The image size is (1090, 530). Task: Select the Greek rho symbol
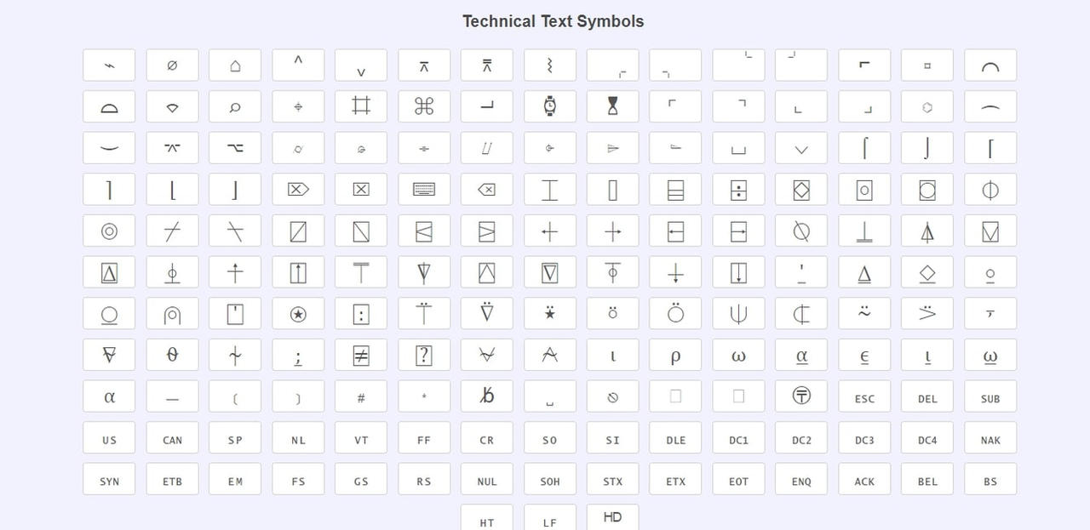[x=675, y=355]
